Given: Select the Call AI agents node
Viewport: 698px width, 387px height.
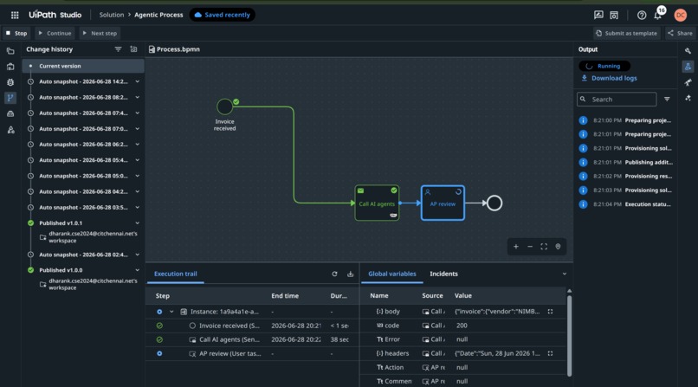Looking at the screenshot, I should [x=377, y=203].
